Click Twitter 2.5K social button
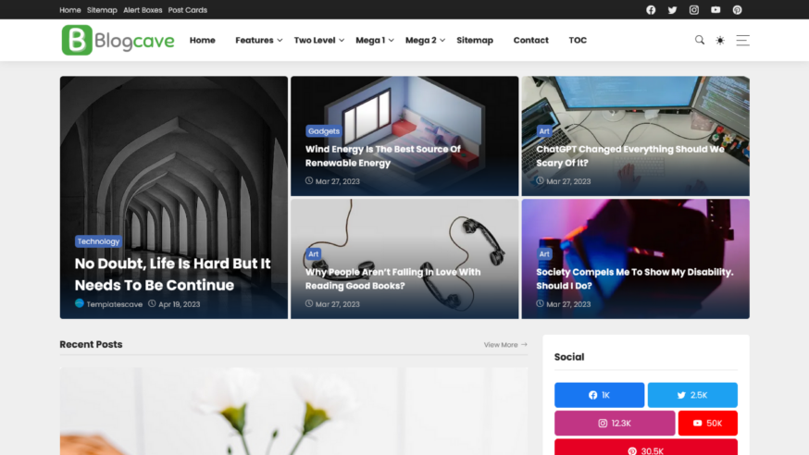The image size is (809, 455). point(692,395)
